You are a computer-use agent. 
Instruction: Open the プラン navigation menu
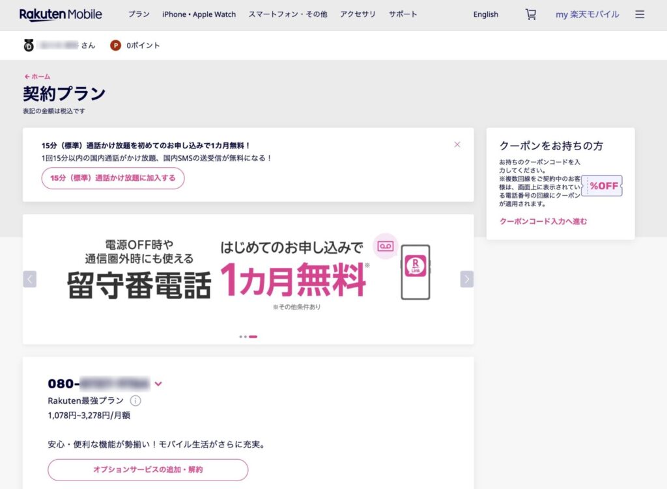tap(139, 14)
